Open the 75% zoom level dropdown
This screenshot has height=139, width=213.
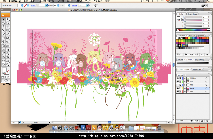click(x=20, y=122)
